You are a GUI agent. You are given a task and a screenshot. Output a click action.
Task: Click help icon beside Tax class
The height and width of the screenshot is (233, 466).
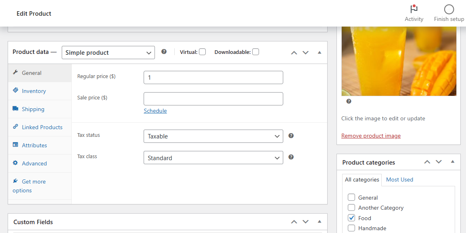(291, 157)
